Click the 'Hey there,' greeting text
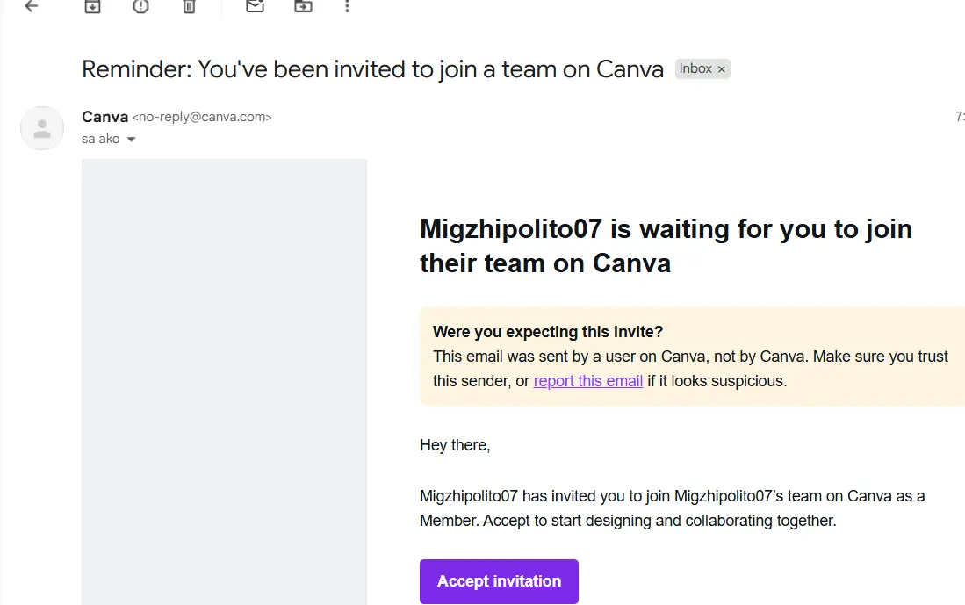The height and width of the screenshot is (605, 965). click(x=455, y=445)
